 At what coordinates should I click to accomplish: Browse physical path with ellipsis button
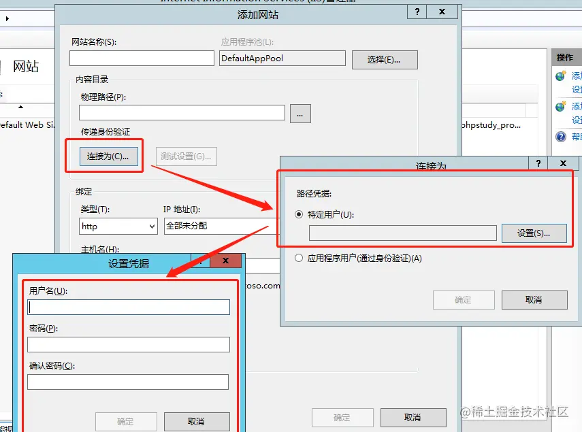click(x=300, y=114)
